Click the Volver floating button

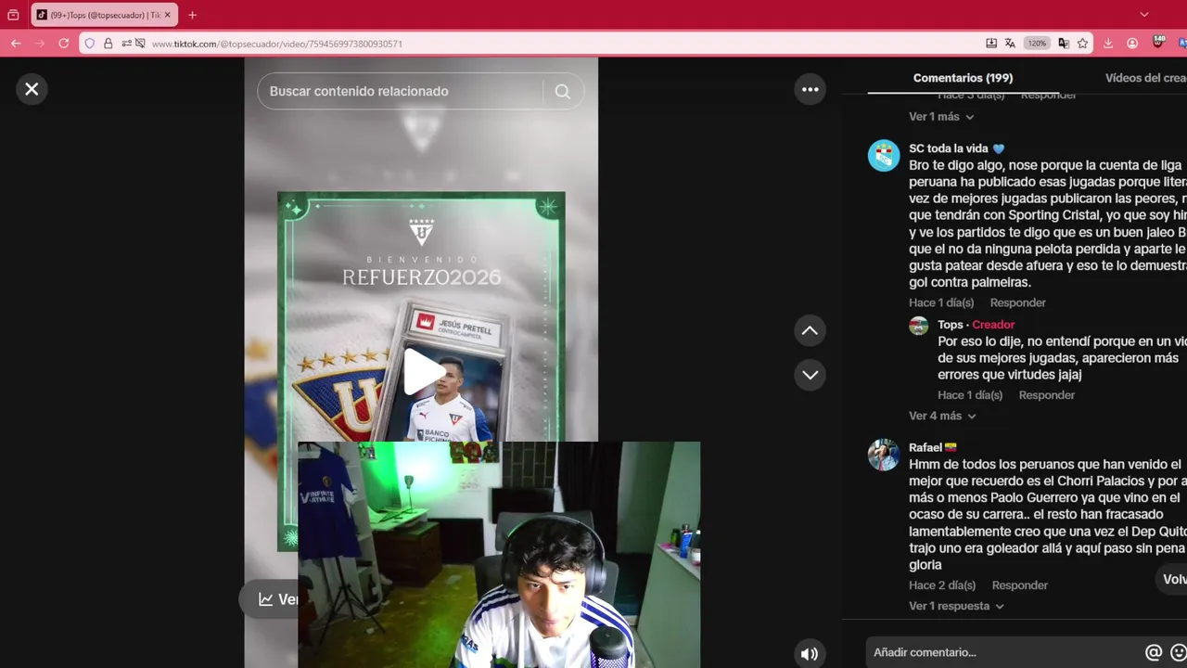(x=1172, y=579)
